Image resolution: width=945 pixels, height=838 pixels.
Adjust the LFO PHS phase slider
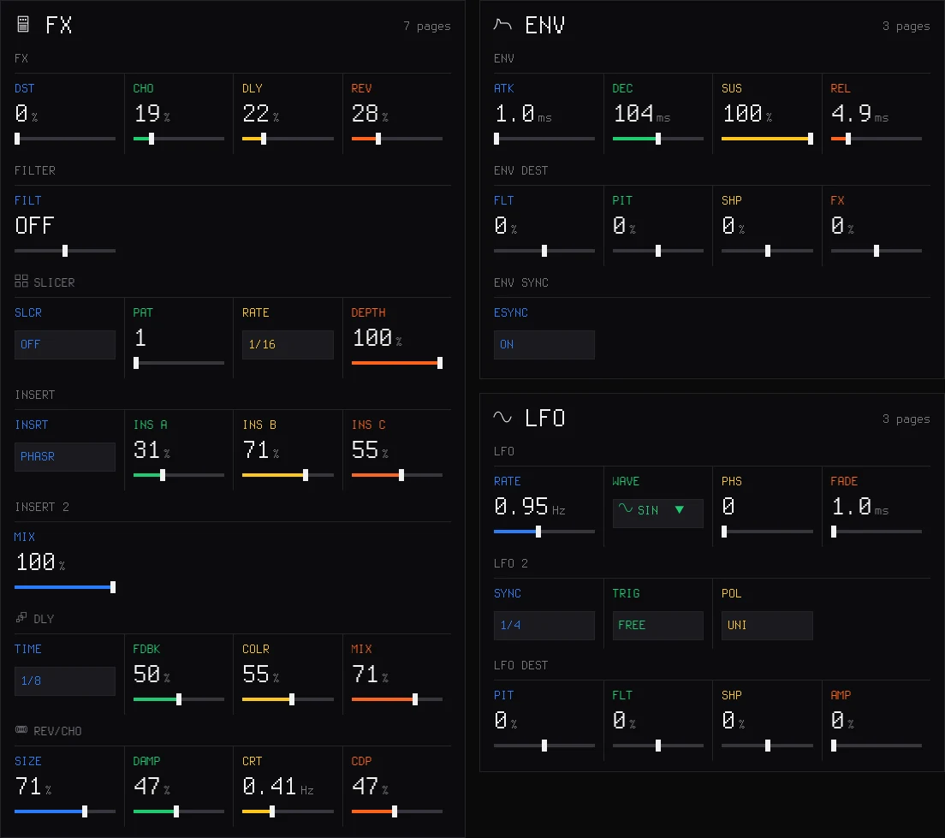tap(767, 532)
